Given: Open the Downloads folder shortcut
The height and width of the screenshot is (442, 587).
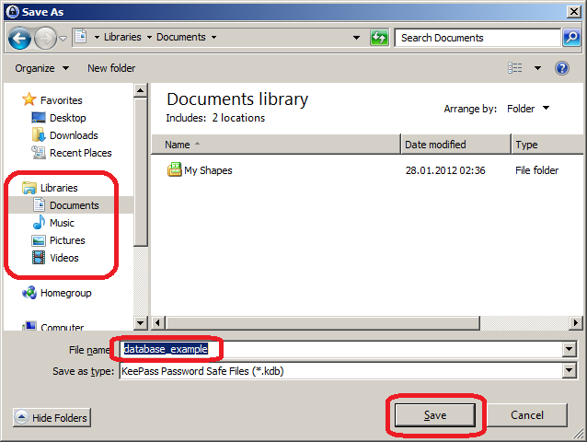Looking at the screenshot, I should tap(73, 135).
